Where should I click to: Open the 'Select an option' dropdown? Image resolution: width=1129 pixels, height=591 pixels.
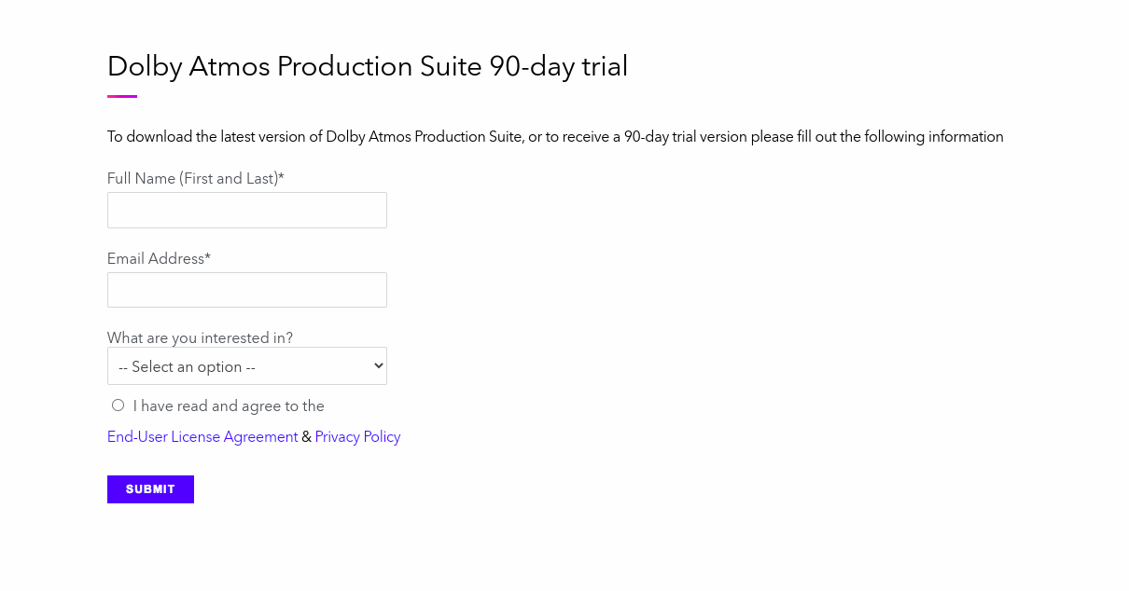tap(247, 366)
